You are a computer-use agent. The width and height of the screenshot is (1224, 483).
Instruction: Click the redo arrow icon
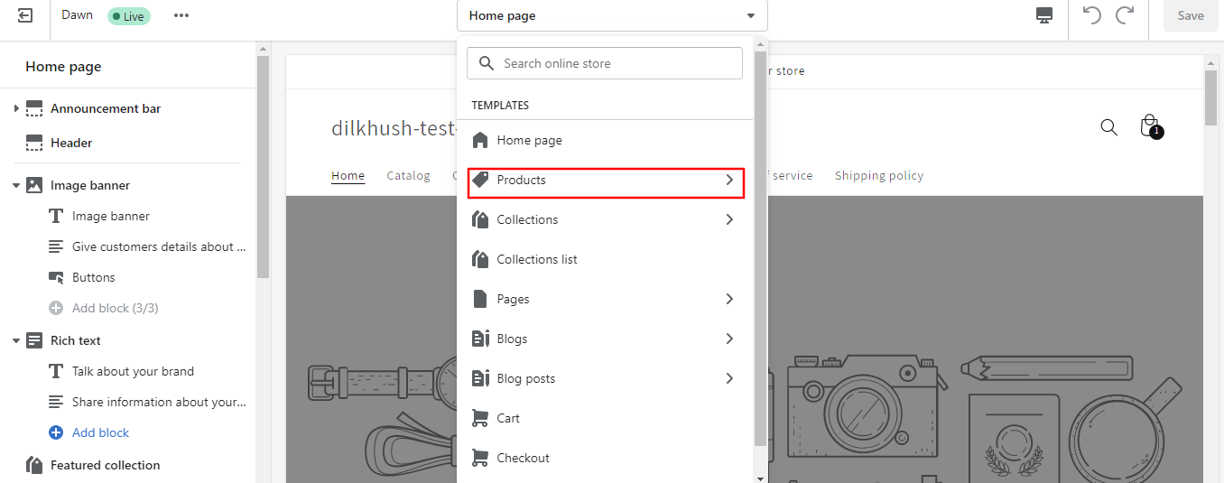click(x=1125, y=15)
